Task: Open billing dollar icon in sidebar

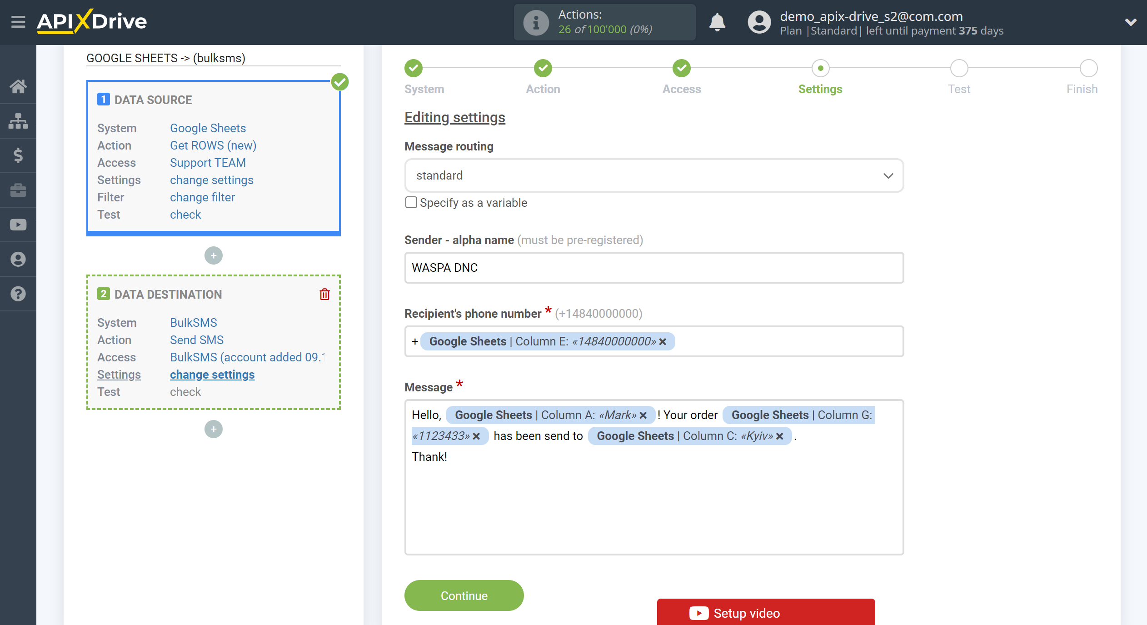Action: (18, 155)
